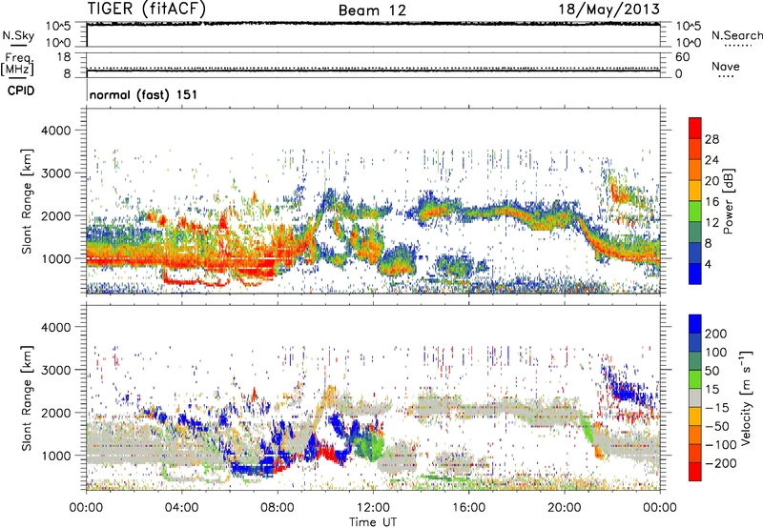Click the "28" power colorbar label

(711, 139)
